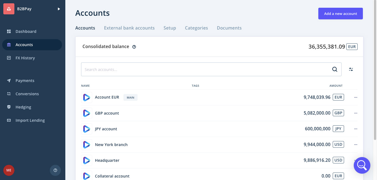Expand the B2BPay company switcher arrow
377x180 pixels.
pyautogui.click(x=59, y=9)
